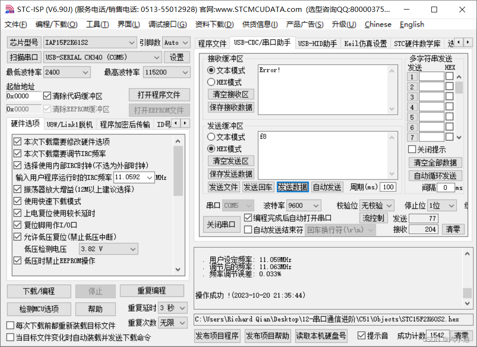The image size is (477, 347).
Task: Click the 起始地址 0x0000 input field
Action: [x=24, y=96]
